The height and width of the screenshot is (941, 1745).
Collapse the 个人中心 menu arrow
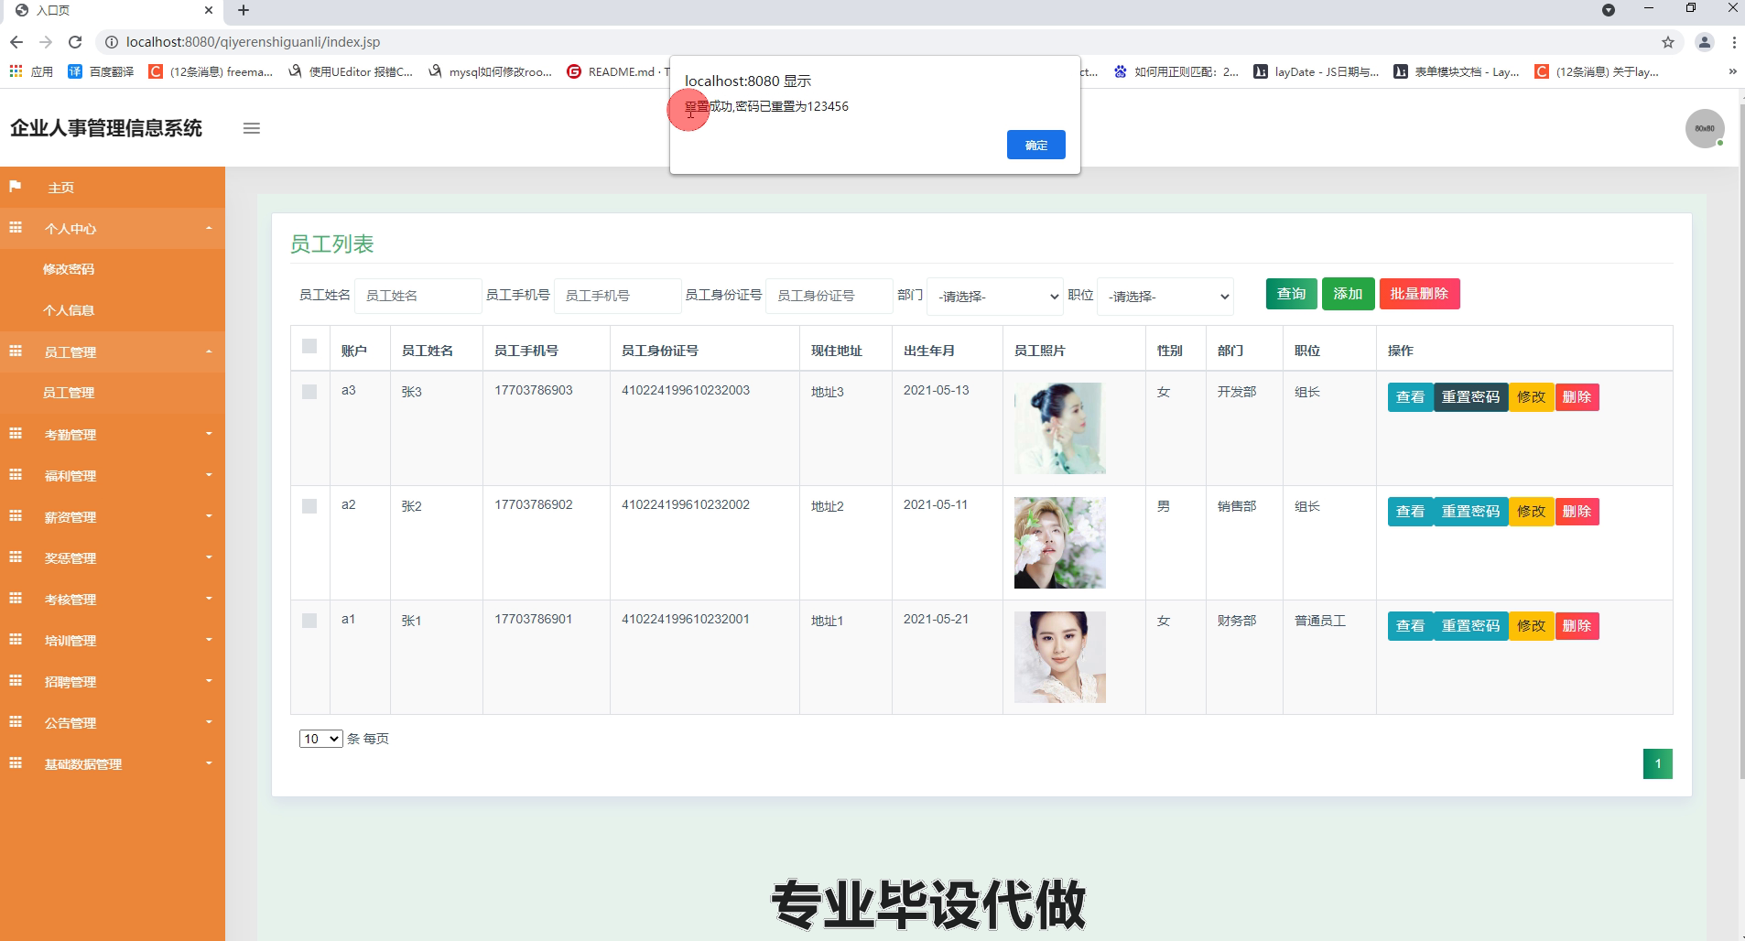click(x=209, y=228)
